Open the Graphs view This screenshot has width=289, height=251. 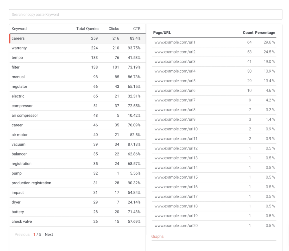click(157, 236)
